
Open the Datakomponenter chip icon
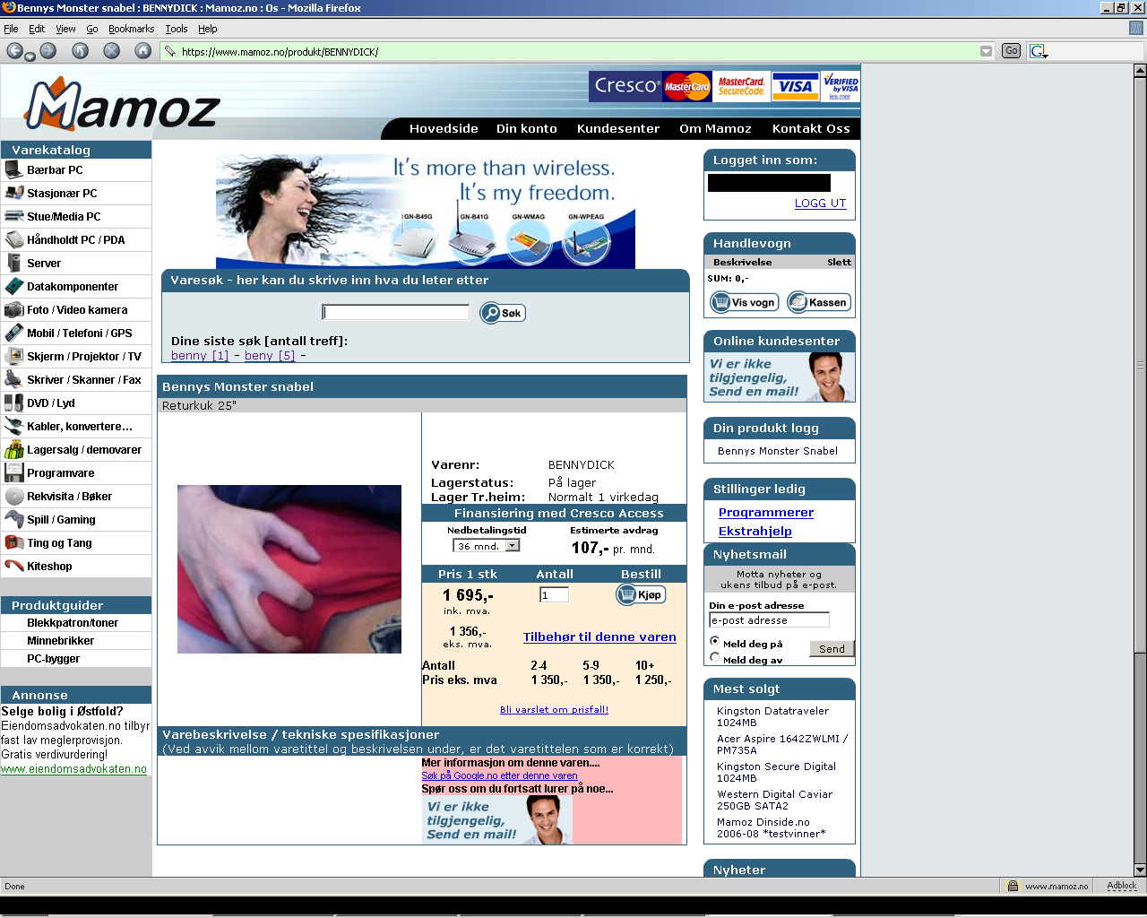point(13,286)
